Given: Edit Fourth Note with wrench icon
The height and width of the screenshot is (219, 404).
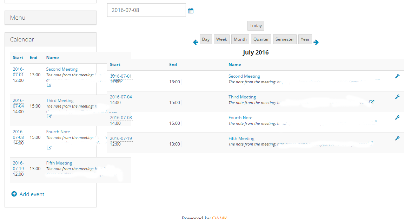Looking at the screenshot, I should (397, 118).
